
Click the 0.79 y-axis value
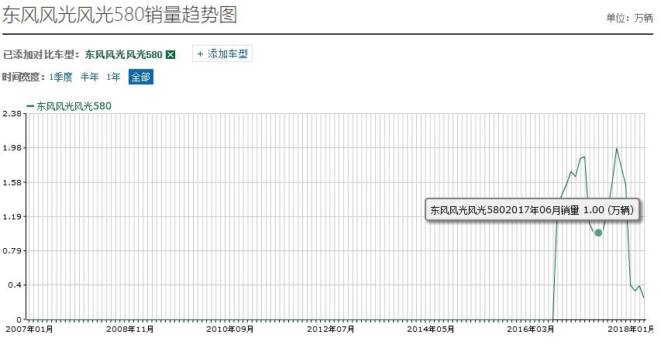pos(12,251)
